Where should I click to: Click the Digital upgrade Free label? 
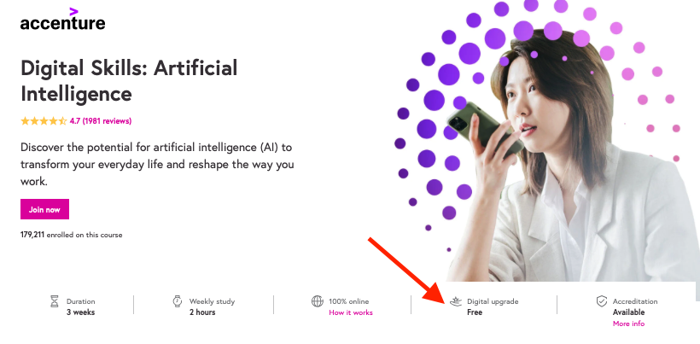(x=493, y=307)
